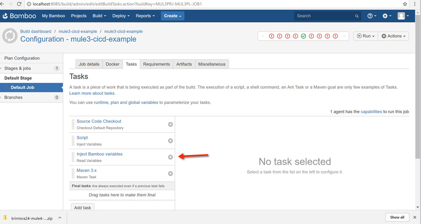Click the Bamboo logo
The image size is (421, 224).
click(19, 16)
